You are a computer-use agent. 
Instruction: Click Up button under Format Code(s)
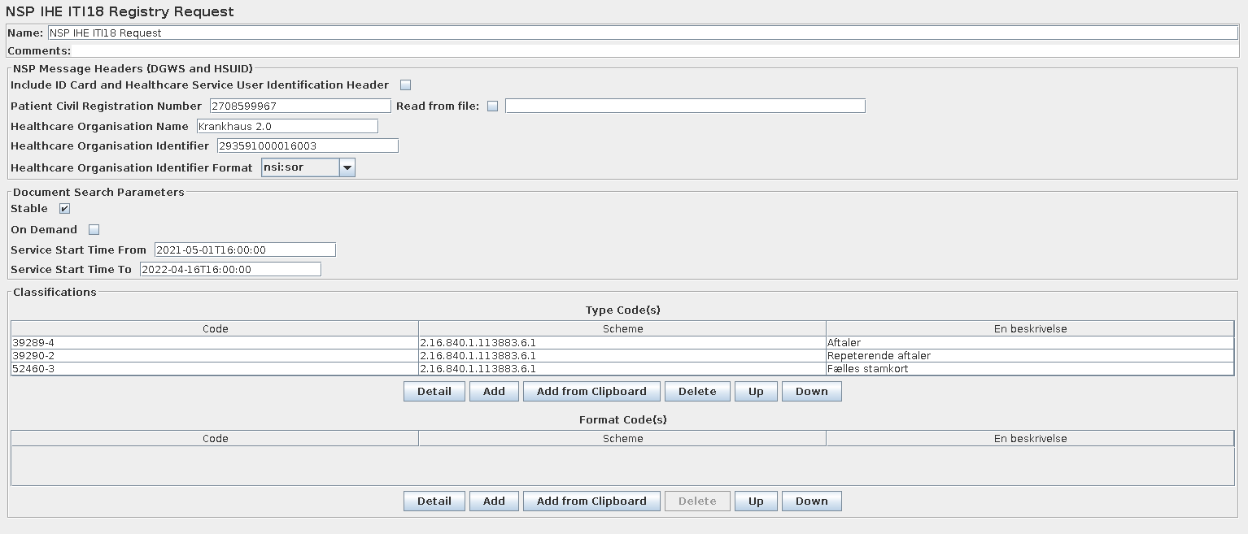click(x=756, y=501)
